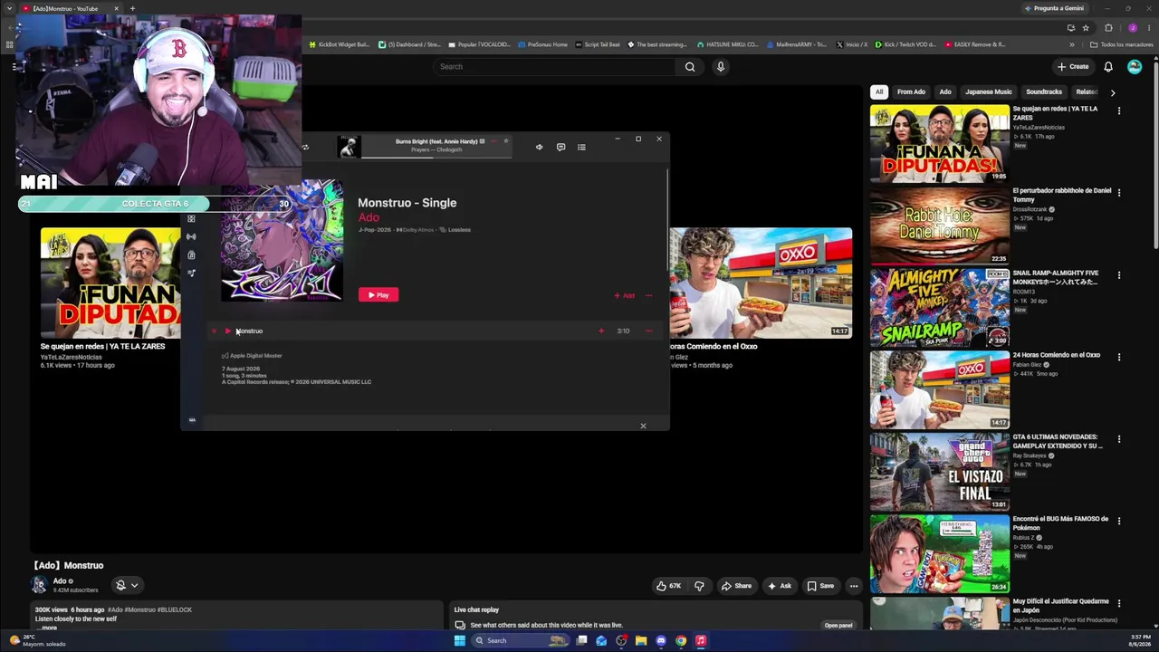Click the YouTube search input field

click(552, 66)
